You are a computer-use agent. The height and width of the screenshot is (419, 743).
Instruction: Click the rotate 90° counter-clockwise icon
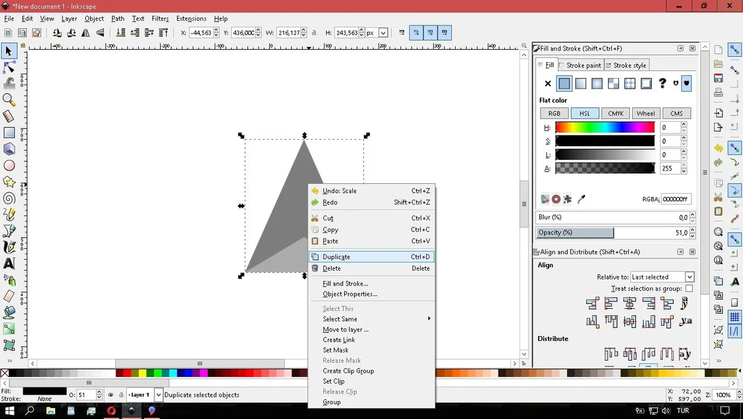tap(57, 33)
